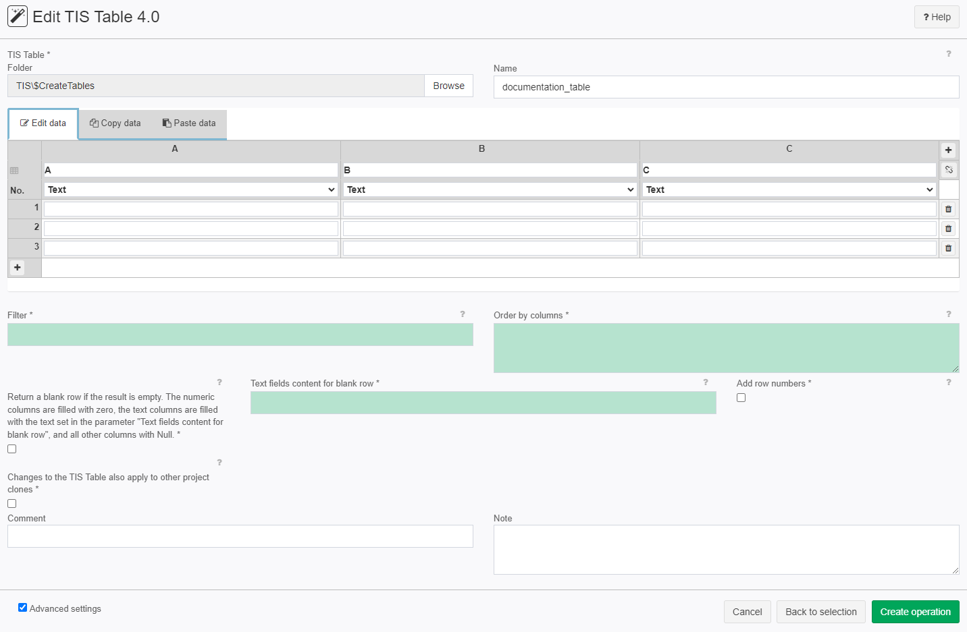
Task: Cancel the table editing
Action: click(x=747, y=612)
